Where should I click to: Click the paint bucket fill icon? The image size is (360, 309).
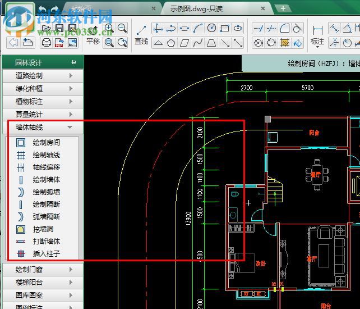tap(298, 43)
